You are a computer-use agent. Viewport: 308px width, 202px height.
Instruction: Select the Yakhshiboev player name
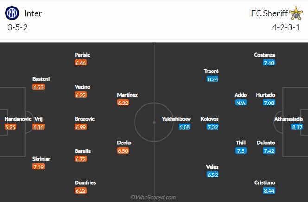click(x=176, y=119)
